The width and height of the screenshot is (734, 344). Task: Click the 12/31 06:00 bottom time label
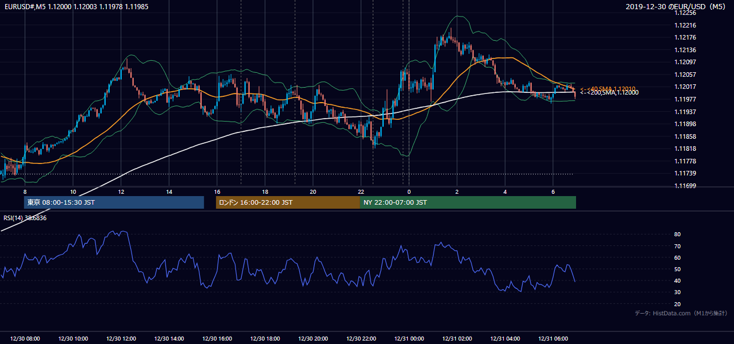pyautogui.click(x=553, y=339)
